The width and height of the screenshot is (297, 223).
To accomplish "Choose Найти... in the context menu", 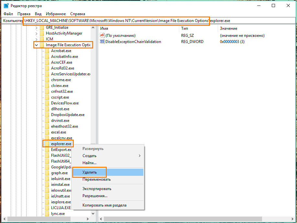I will pos(108,163).
